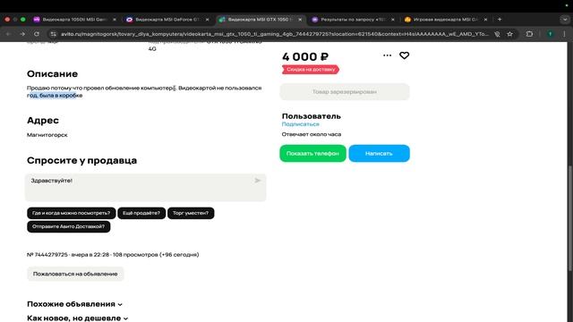Click the Показать телефон button
This screenshot has height=322, width=573.
pyautogui.click(x=312, y=153)
